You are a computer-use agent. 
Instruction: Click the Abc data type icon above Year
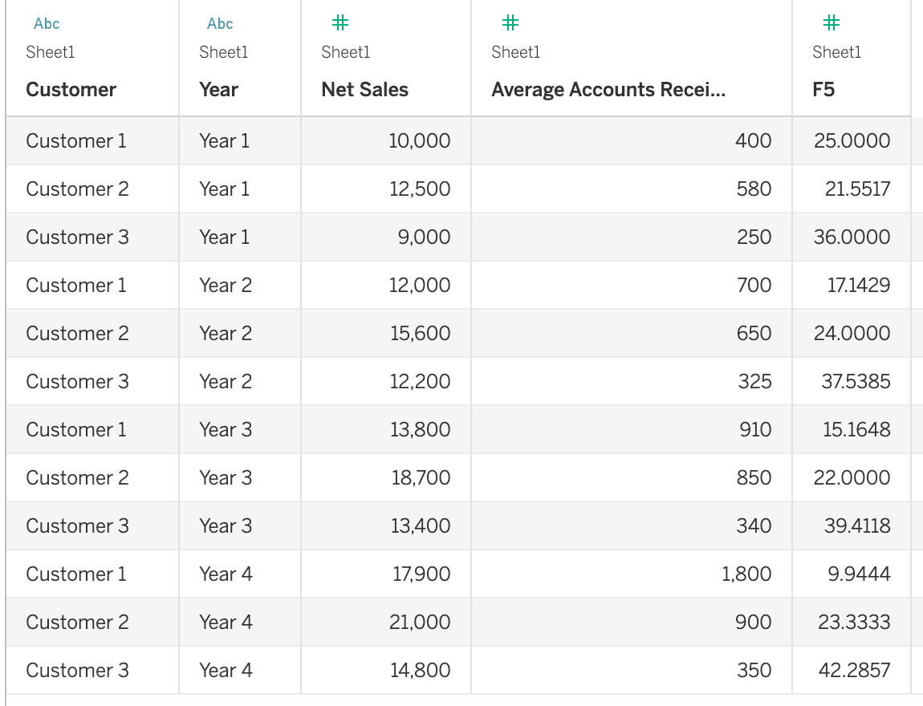pyautogui.click(x=219, y=23)
